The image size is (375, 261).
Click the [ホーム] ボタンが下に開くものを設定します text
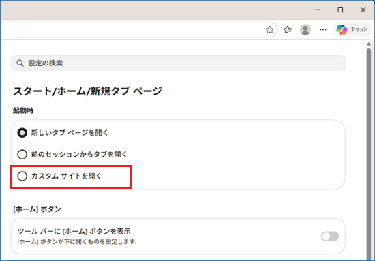click(77, 242)
